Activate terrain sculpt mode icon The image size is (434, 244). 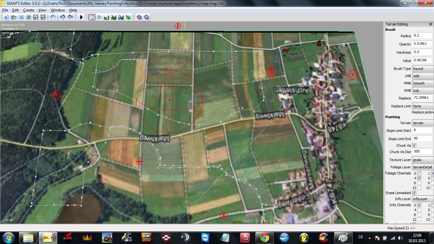tap(106, 17)
